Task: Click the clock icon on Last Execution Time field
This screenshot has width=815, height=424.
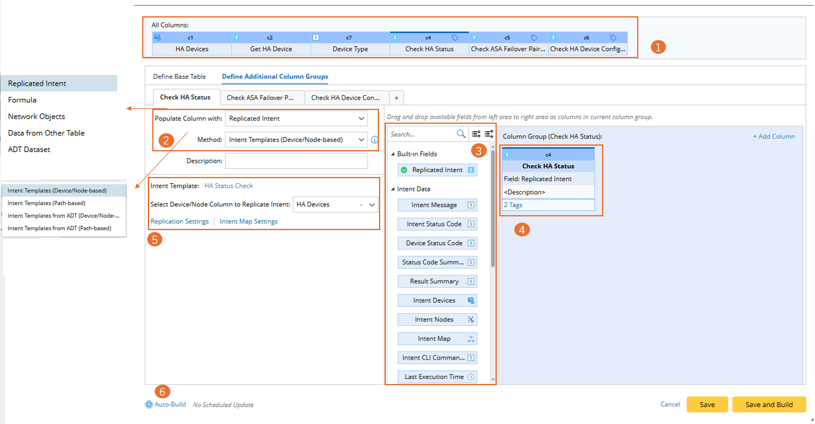Action: (x=471, y=377)
